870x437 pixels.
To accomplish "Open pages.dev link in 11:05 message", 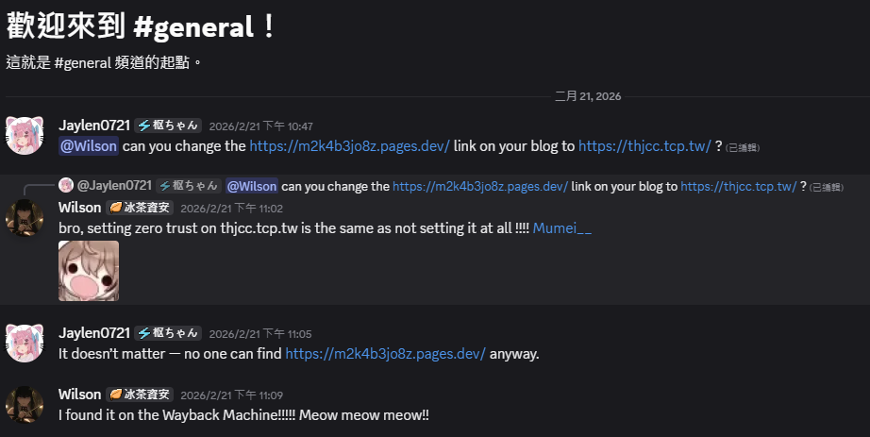I will (386, 354).
